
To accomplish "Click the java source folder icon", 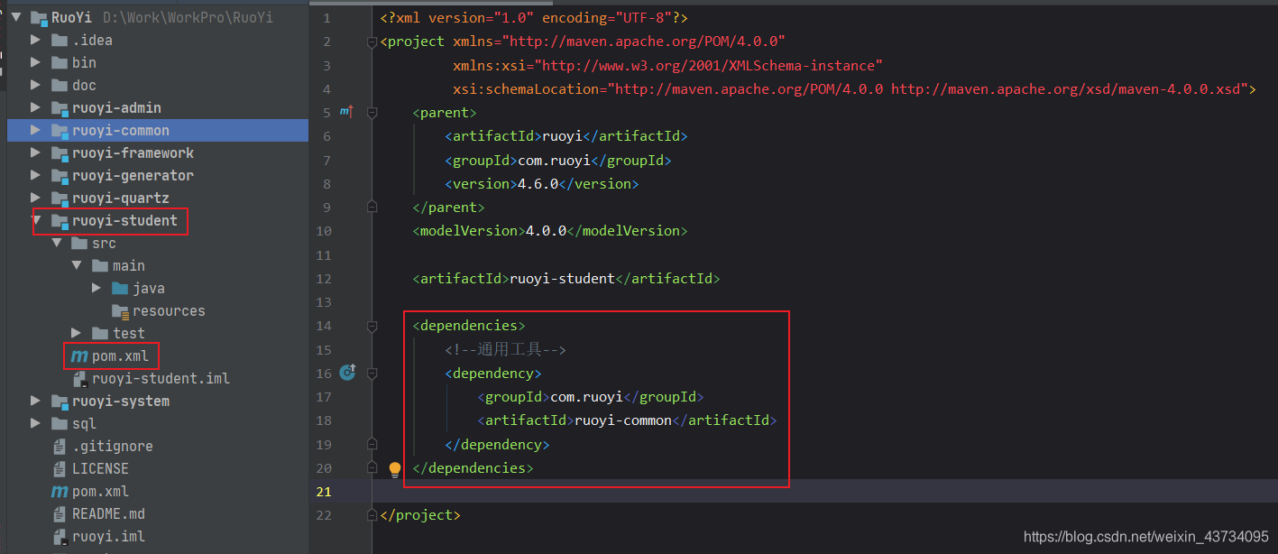I will (120, 288).
